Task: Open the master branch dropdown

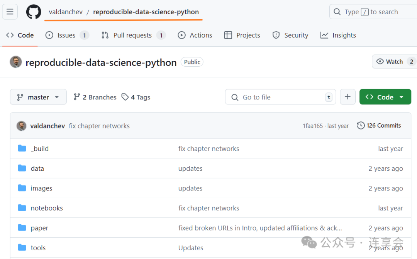Action: click(38, 97)
